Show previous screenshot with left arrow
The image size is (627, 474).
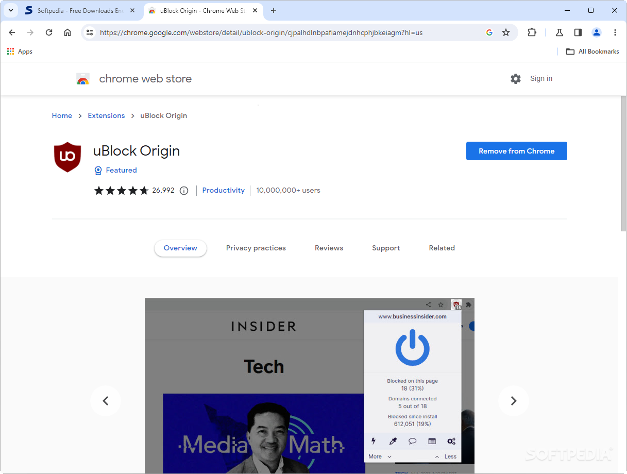click(x=106, y=401)
